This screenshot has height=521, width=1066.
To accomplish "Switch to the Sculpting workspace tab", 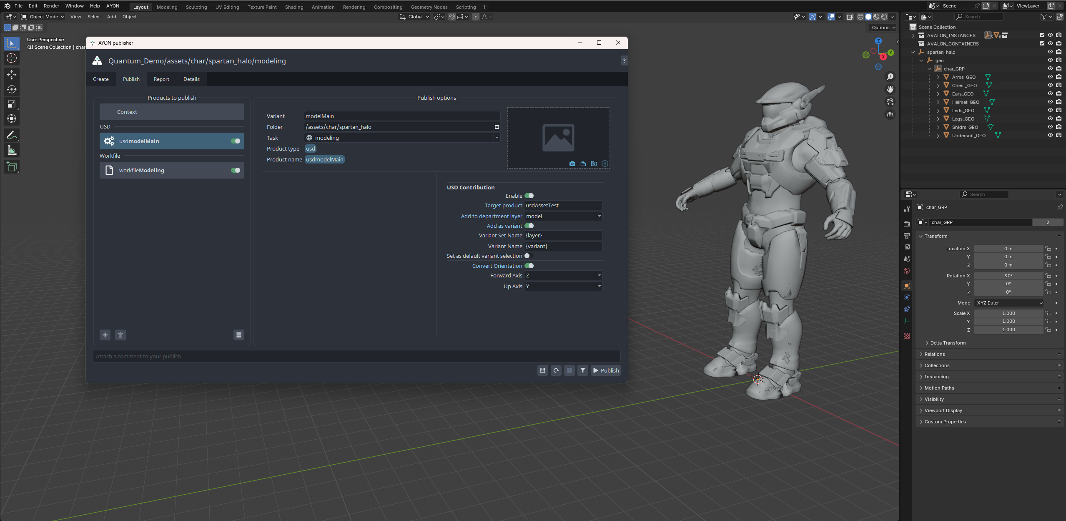I will tap(196, 7).
